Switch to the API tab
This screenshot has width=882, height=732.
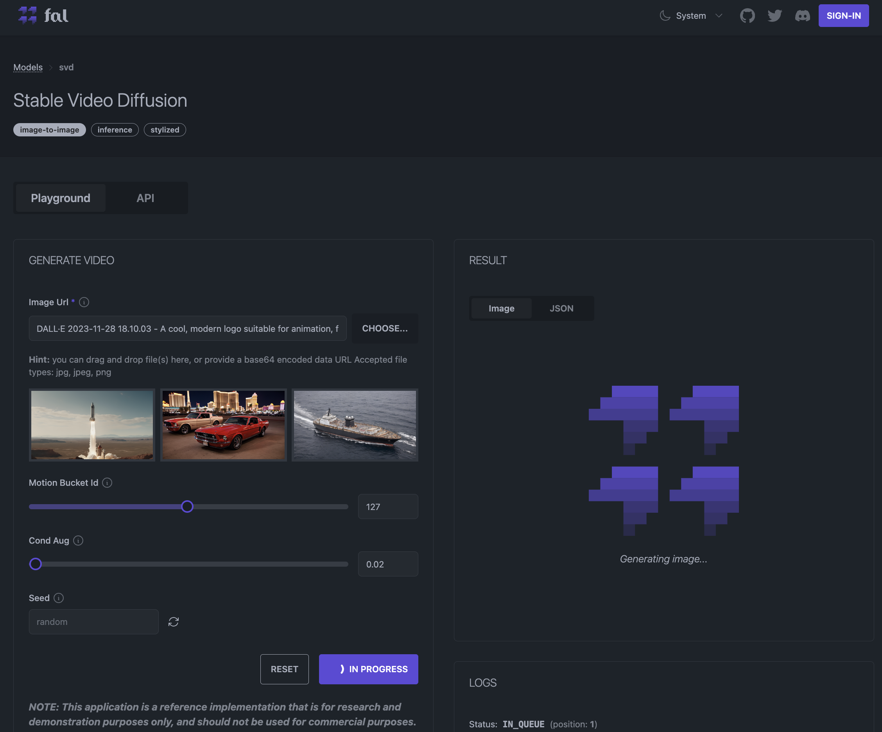(x=145, y=198)
